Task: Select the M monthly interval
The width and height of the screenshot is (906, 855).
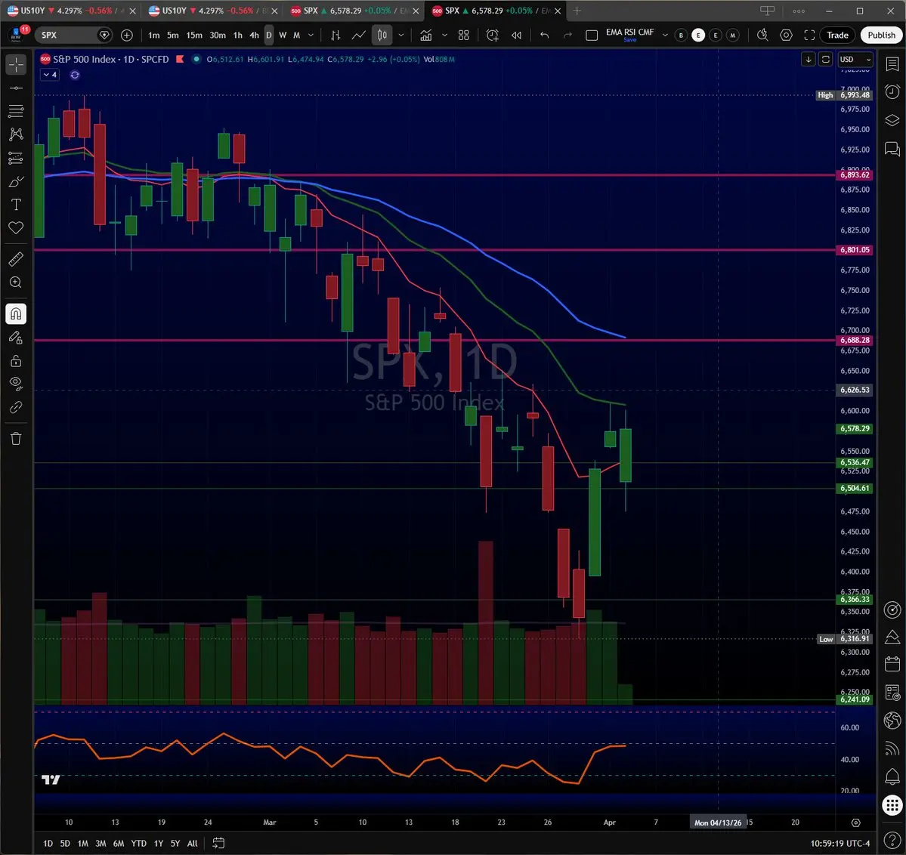Action: pos(296,35)
